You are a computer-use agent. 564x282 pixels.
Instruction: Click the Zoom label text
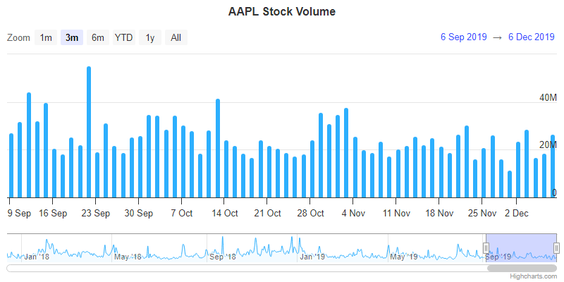pyautogui.click(x=18, y=38)
